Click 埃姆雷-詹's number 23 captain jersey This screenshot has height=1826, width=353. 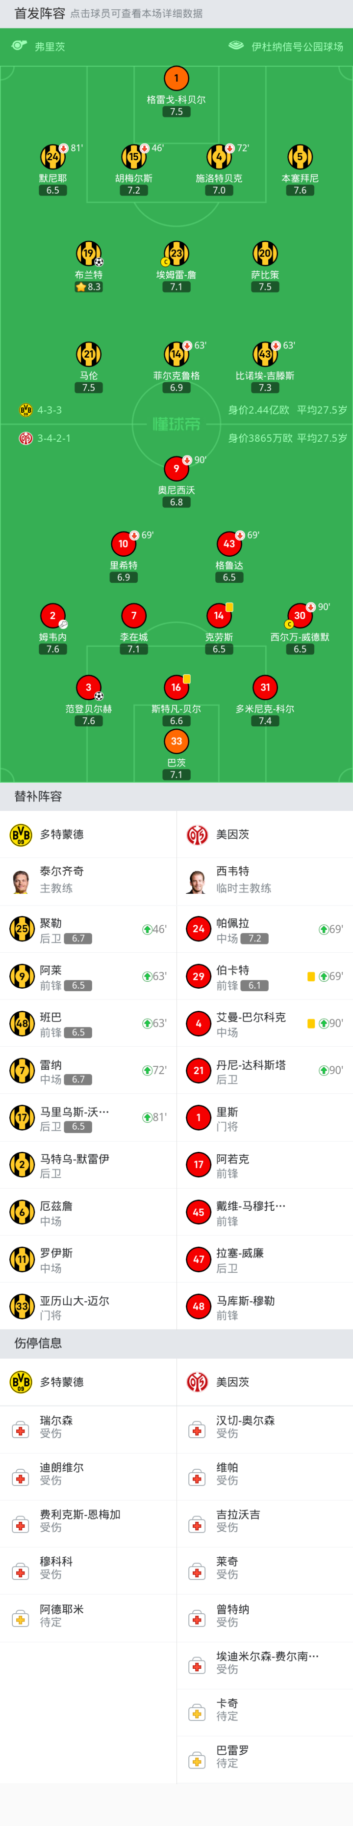pos(176,253)
